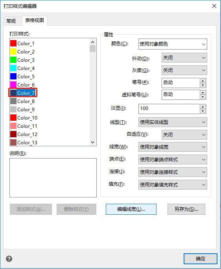
Task: Increase the 淡显 value
Action: [203, 107]
